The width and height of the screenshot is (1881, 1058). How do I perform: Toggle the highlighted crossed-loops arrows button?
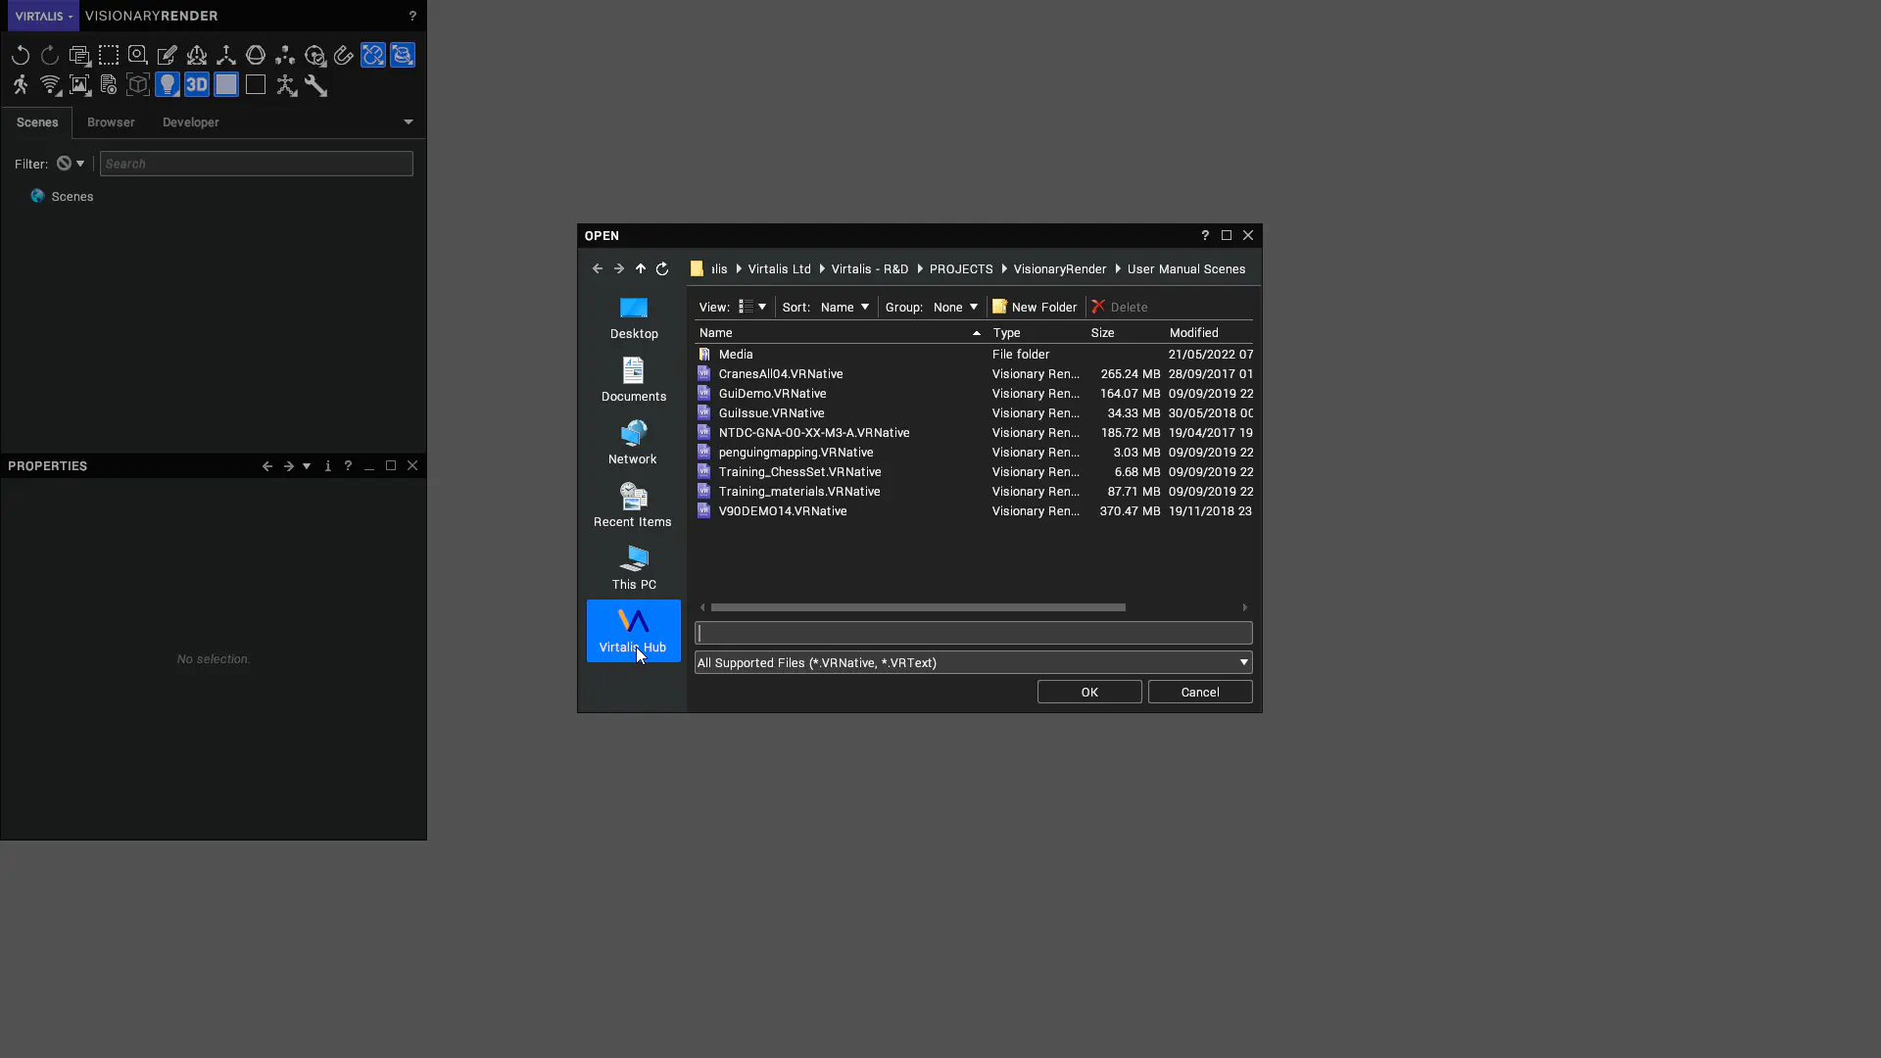click(x=373, y=56)
